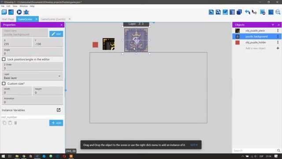Open the project manager icon
This screenshot has width=282, height=159.
pyautogui.click(x=4, y=12)
